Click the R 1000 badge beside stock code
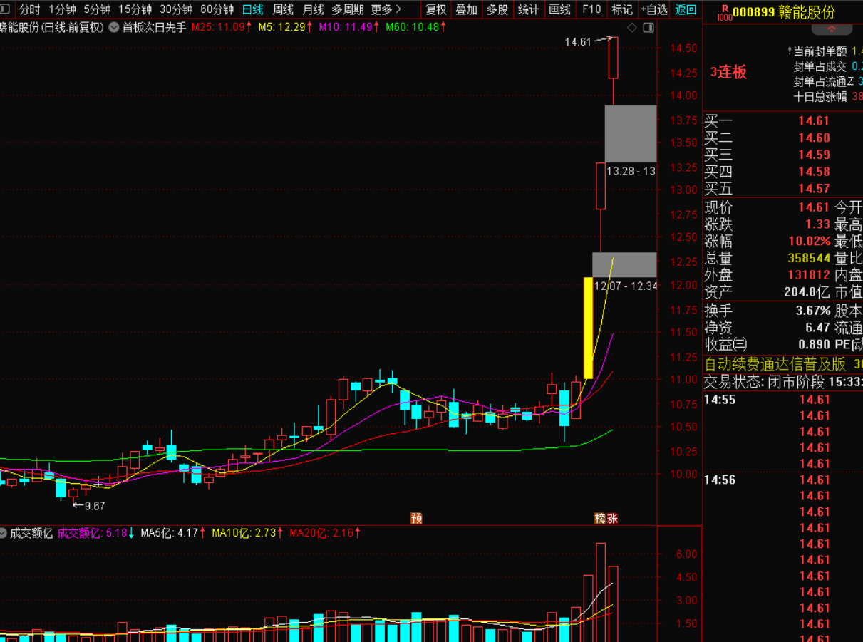 pyautogui.click(x=724, y=12)
